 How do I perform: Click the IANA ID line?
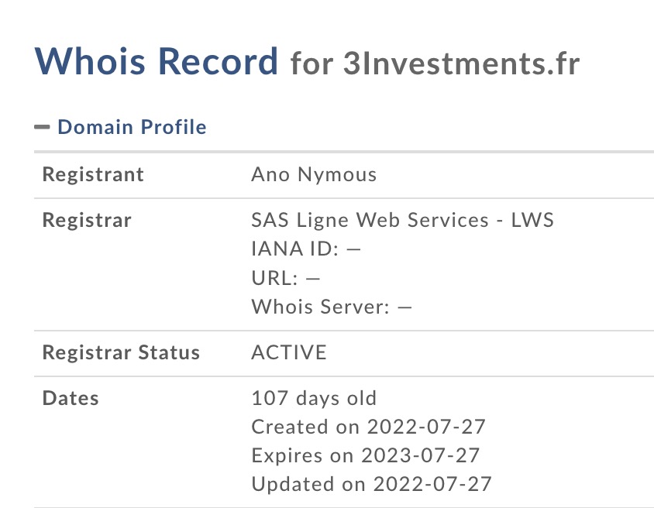coord(307,249)
